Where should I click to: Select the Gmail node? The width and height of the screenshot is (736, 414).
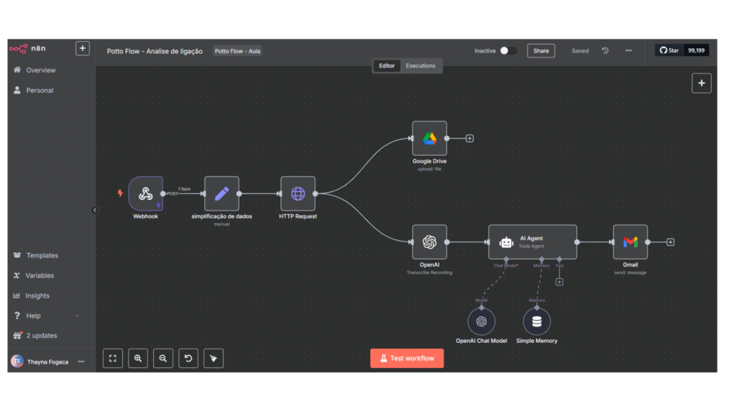coord(630,242)
